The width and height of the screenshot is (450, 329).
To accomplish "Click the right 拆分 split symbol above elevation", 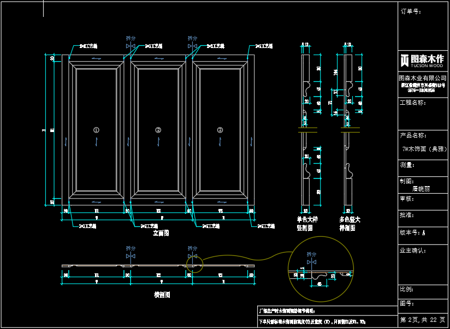I will pyautogui.click(x=192, y=47).
